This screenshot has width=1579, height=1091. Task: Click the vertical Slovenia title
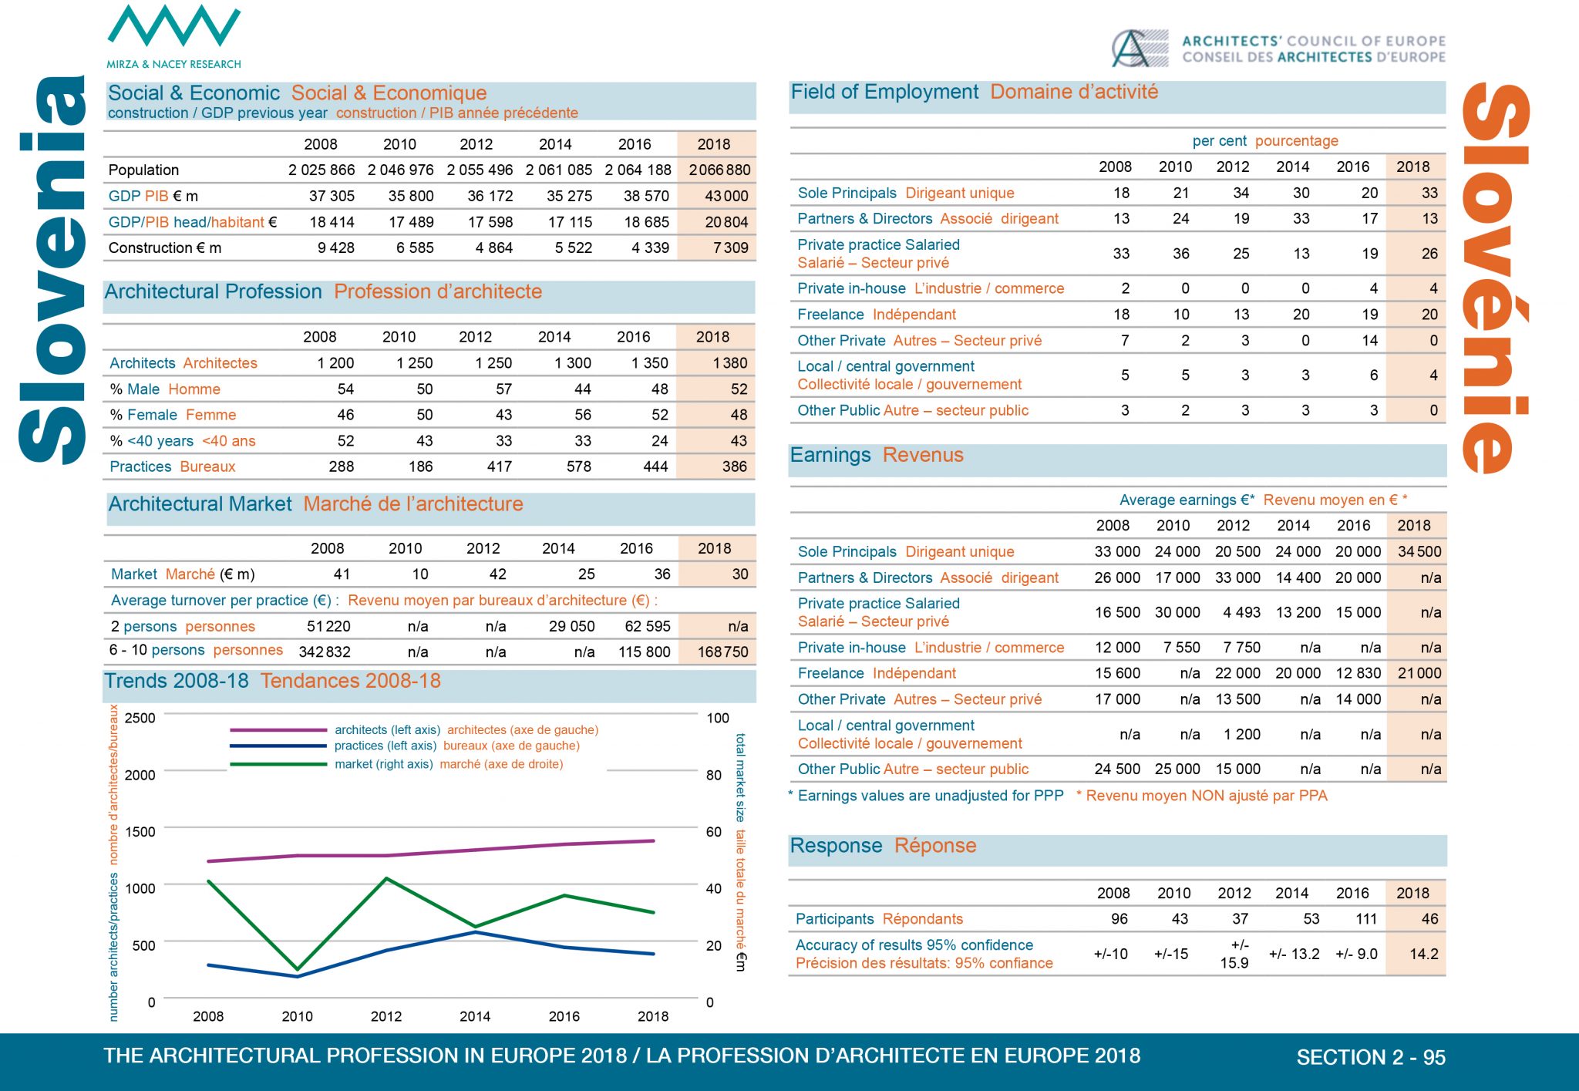52,270
